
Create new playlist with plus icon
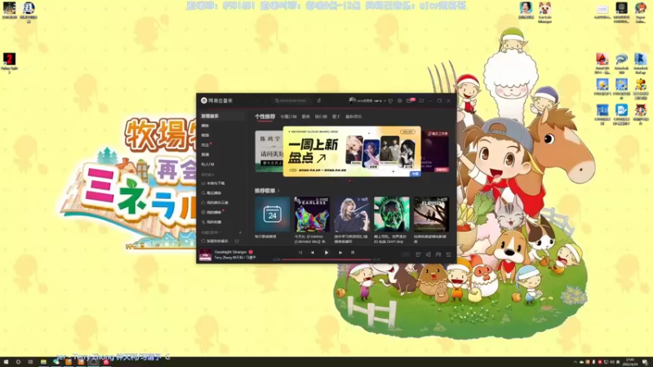tap(240, 232)
